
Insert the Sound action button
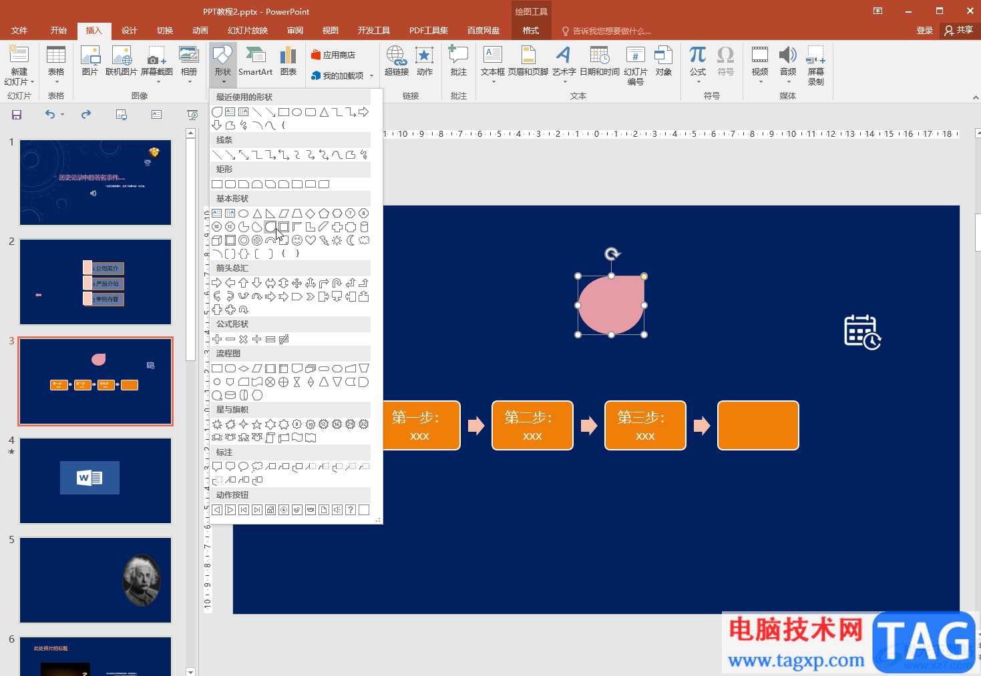pos(337,510)
